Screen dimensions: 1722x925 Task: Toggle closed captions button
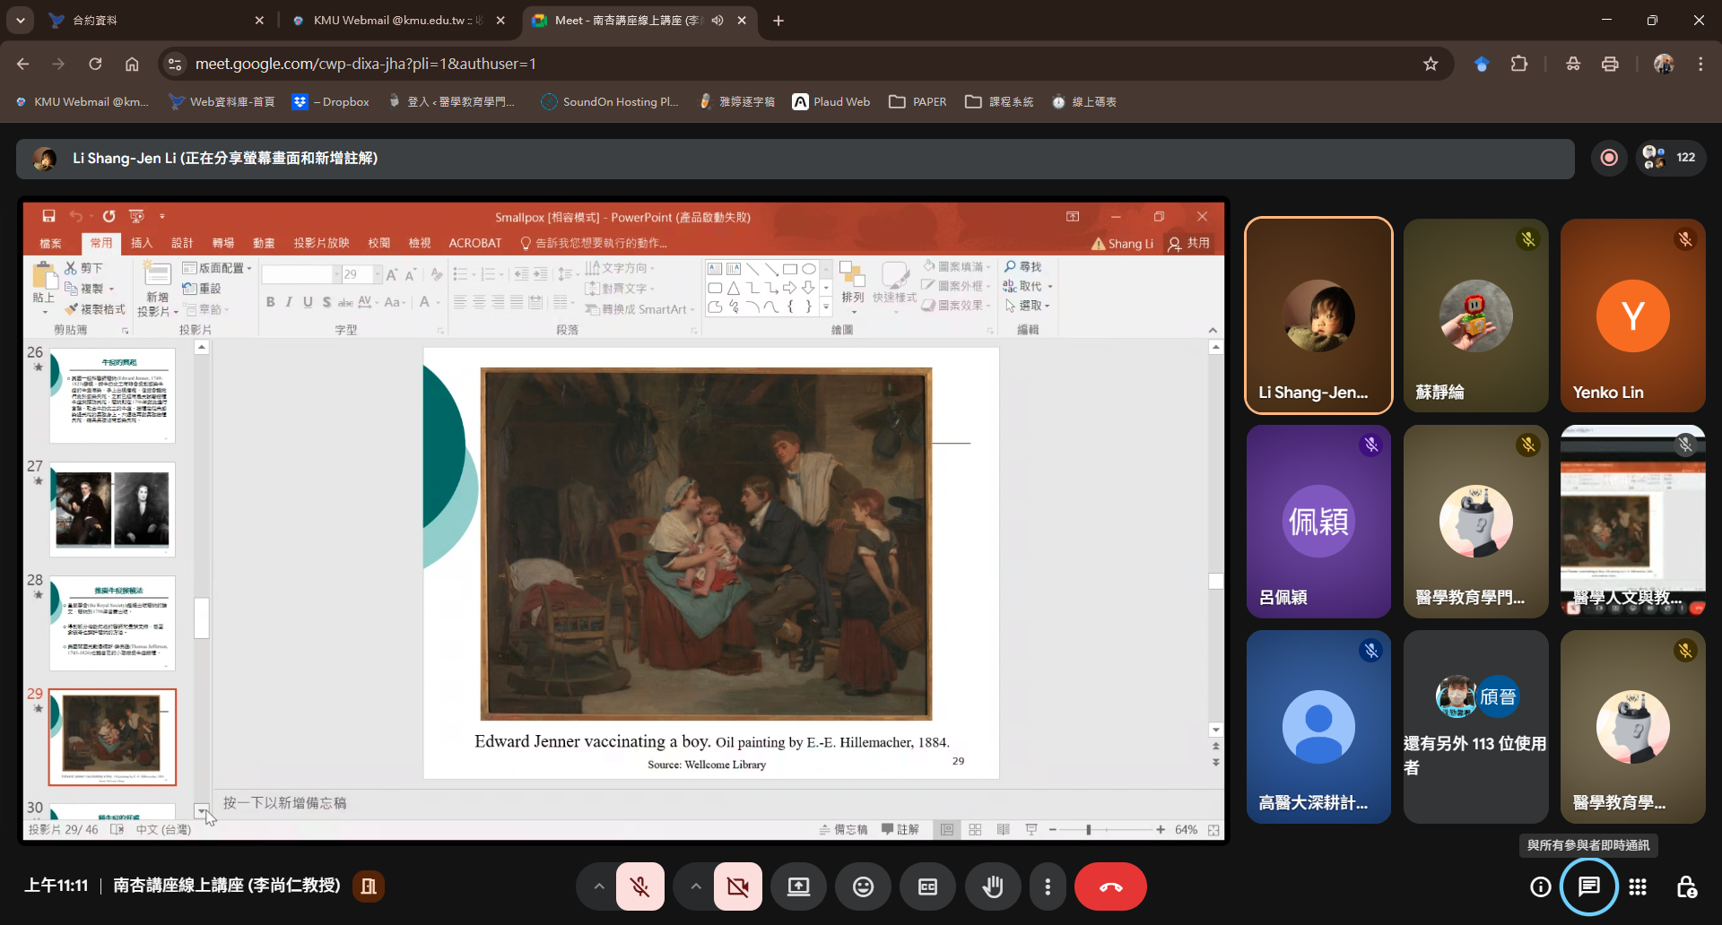[x=927, y=886]
